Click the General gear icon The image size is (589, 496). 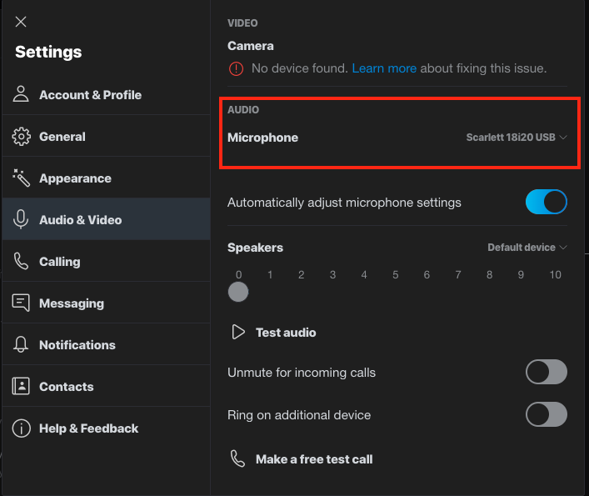tap(21, 137)
